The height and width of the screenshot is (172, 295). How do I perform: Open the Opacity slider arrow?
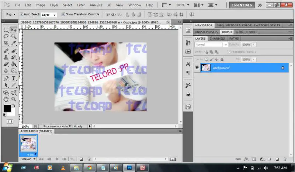[x=254, y=44]
